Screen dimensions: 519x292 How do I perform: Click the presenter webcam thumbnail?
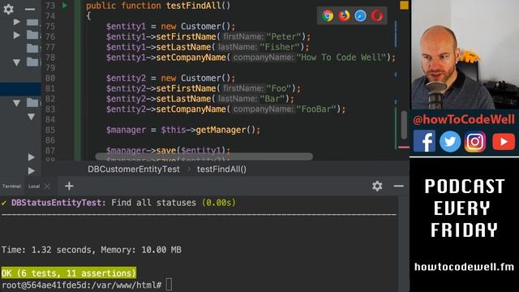pos(465,54)
